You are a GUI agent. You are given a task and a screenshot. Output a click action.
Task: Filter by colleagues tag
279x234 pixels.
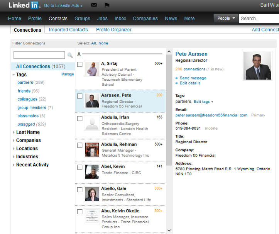click(x=27, y=99)
